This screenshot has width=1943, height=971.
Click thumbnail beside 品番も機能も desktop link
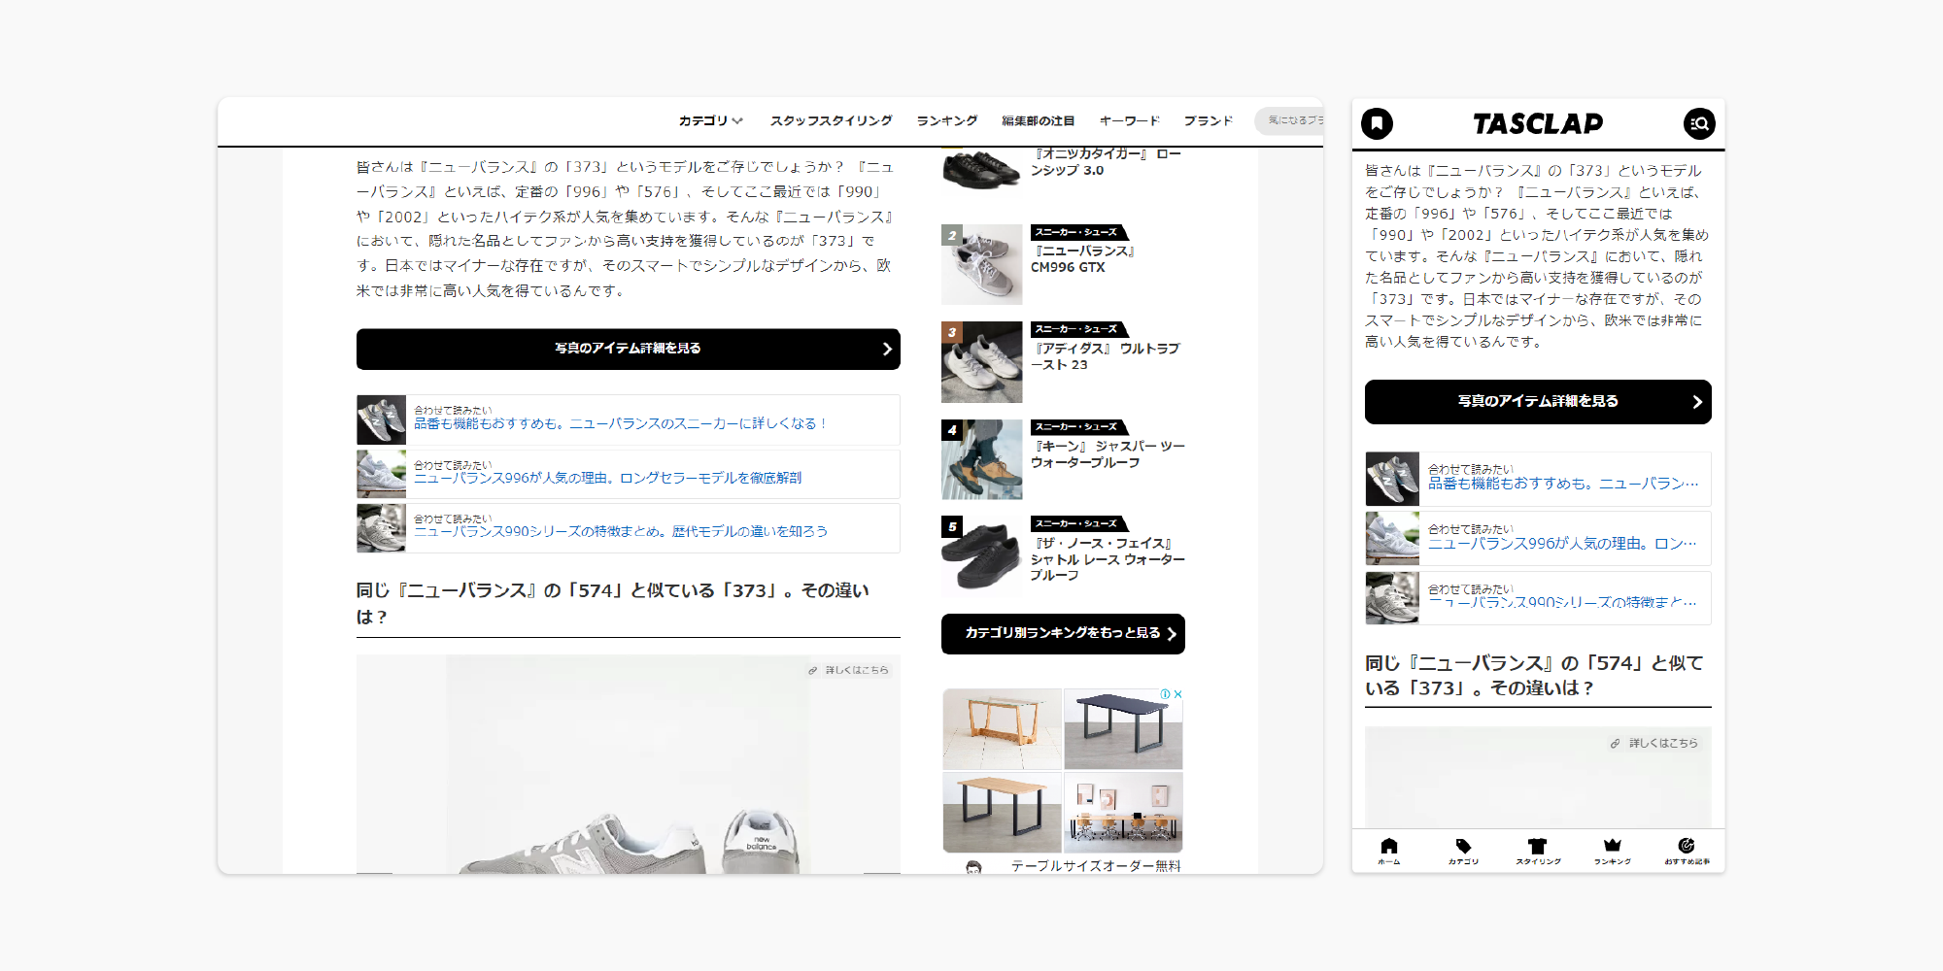(x=381, y=419)
